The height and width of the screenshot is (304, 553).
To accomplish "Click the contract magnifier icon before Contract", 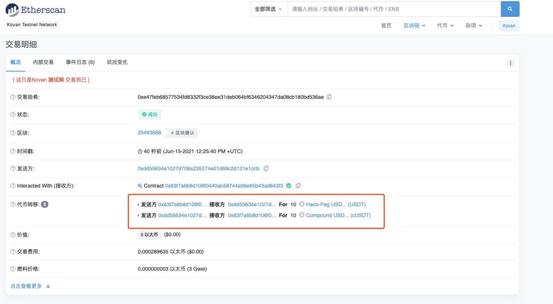I will tap(140, 186).
